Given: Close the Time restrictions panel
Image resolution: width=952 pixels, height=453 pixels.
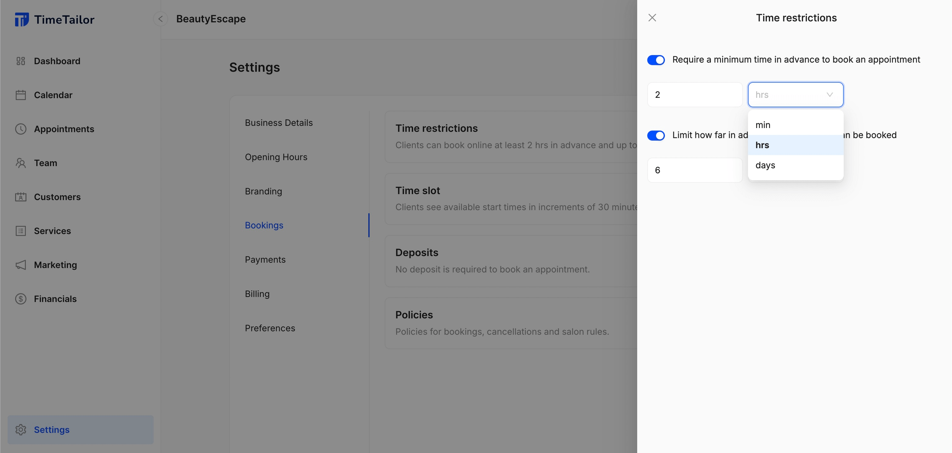Looking at the screenshot, I should [x=652, y=17].
